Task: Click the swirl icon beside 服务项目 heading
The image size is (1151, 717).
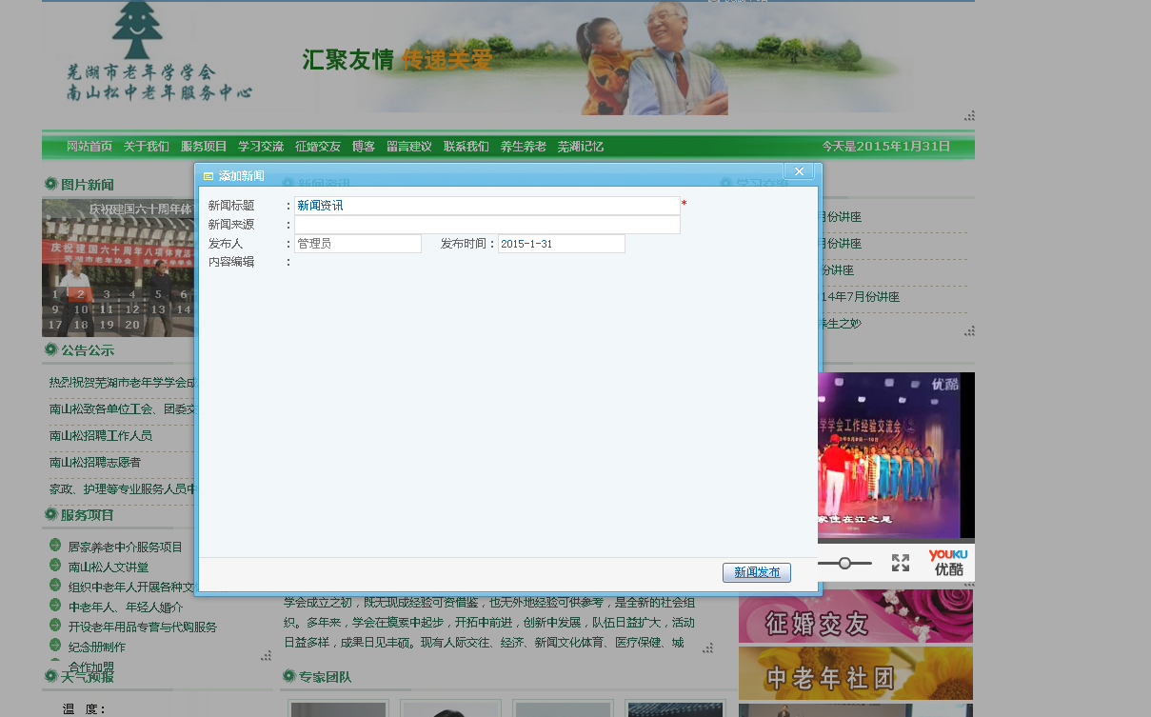Action: (50, 514)
